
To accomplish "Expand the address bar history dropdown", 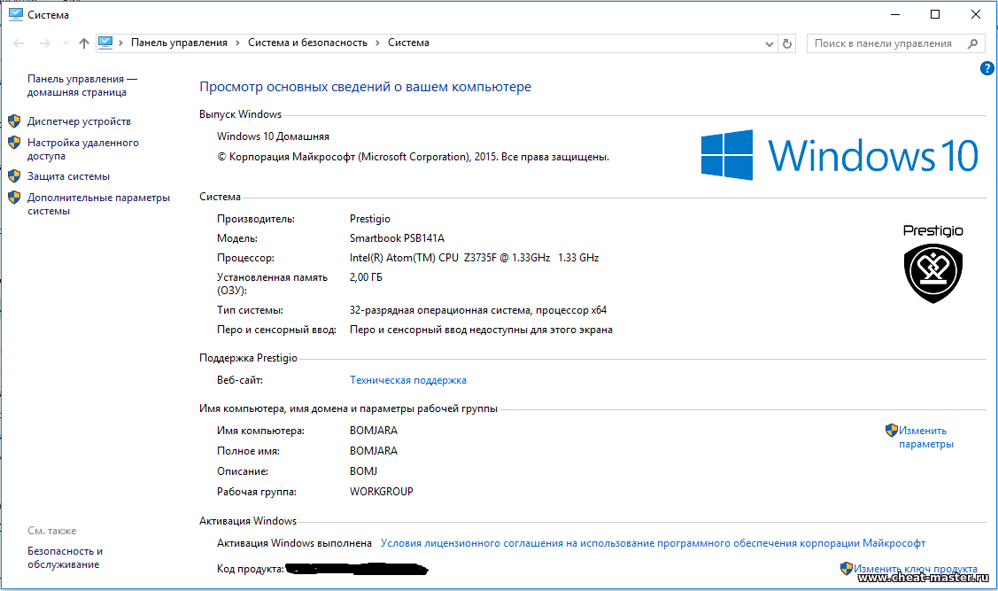I will (x=769, y=43).
